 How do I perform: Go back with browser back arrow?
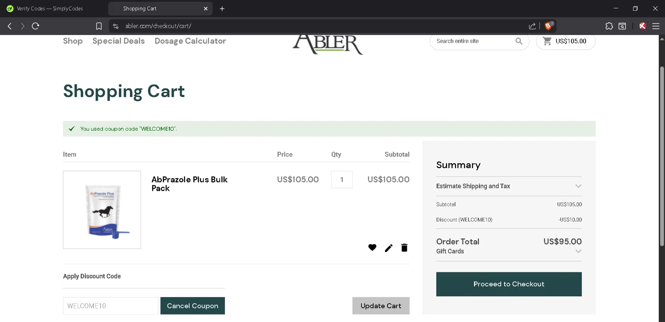9,26
